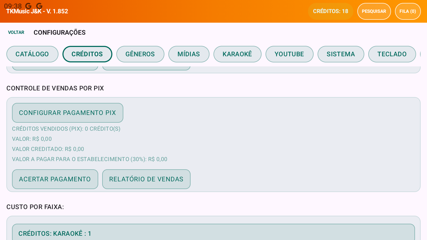Select the CRÉDITOS: KARAOKÊ : 1 field
The width and height of the screenshot is (427, 240).
point(213,232)
